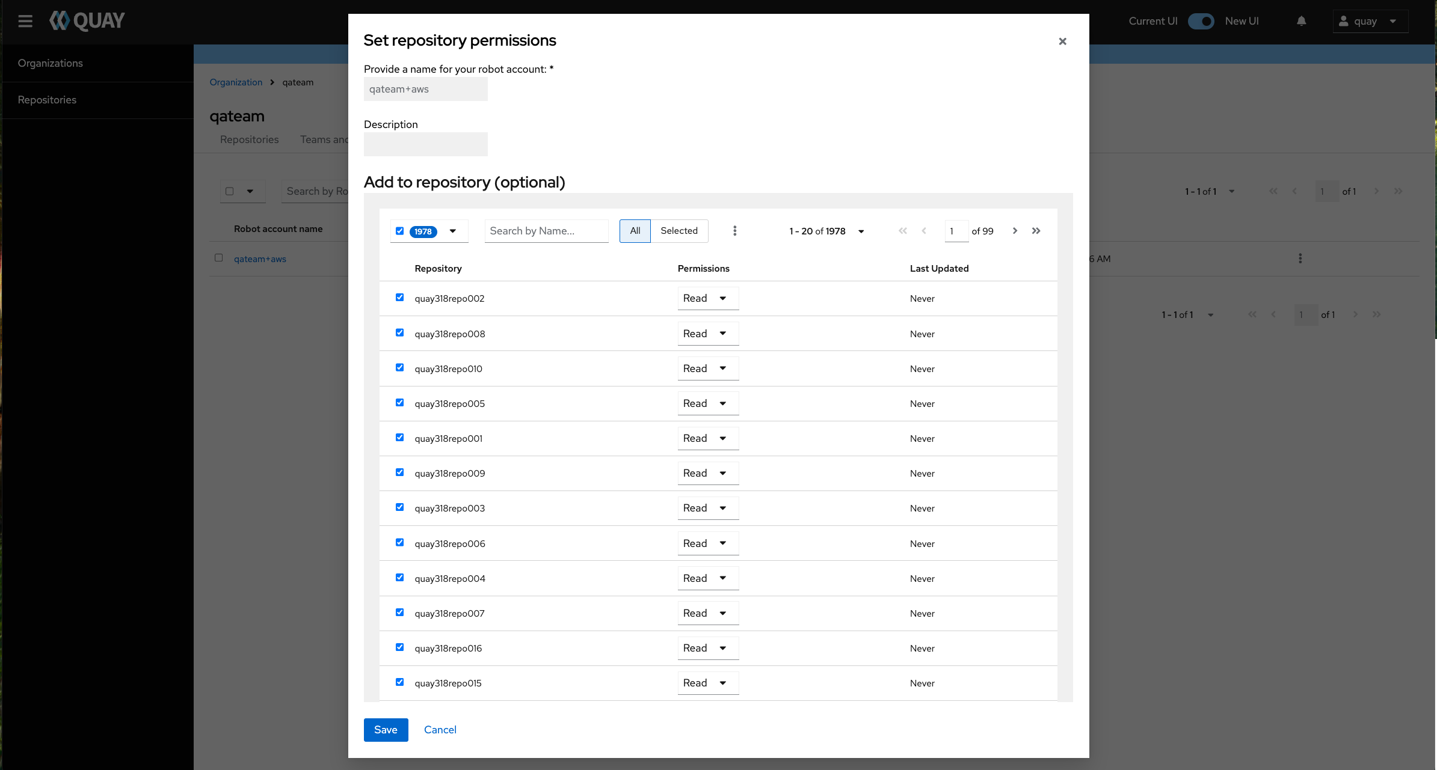Open Repositories in the left sidebar
The image size is (1437, 770).
pyautogui.click(x=47, y=100)
